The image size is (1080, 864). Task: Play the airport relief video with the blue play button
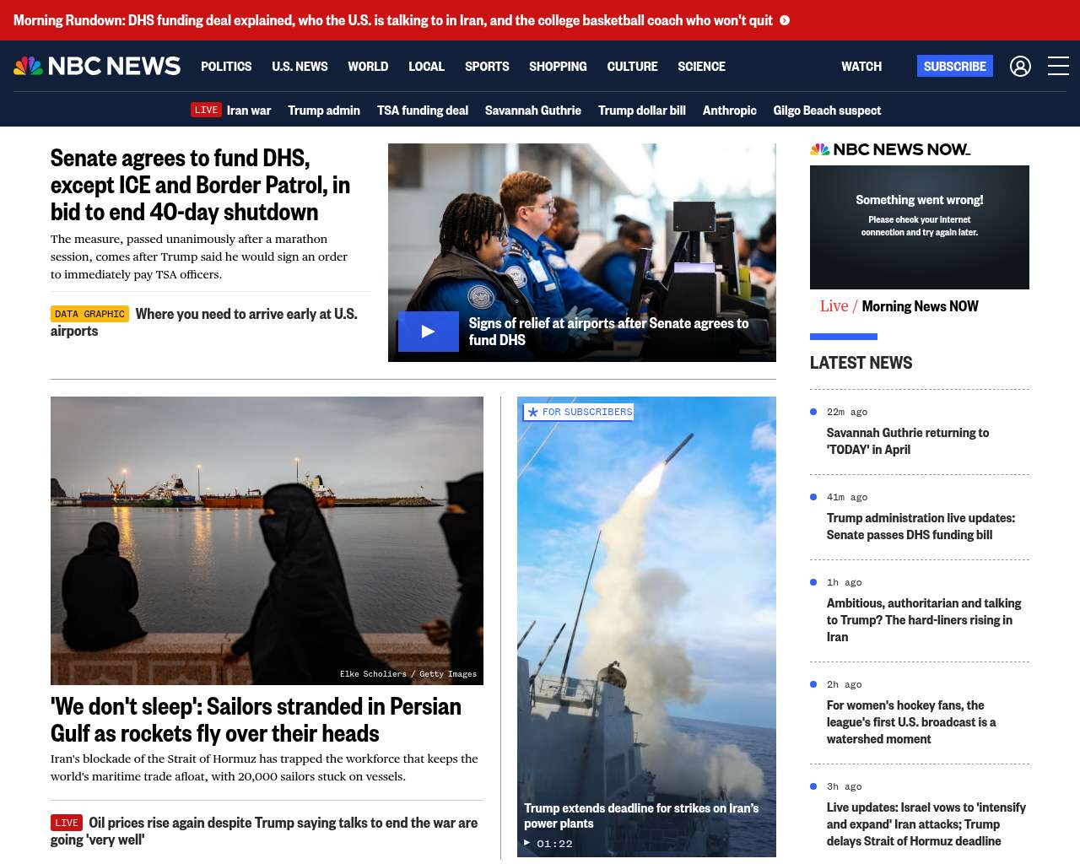(428, 332)
